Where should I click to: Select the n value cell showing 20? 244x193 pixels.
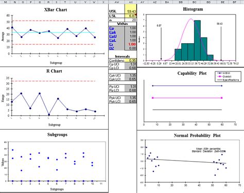(131, 20)
